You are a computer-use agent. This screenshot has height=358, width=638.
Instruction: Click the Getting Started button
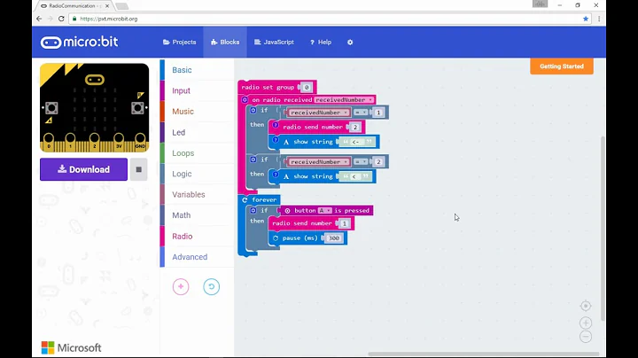coord(562,66)
